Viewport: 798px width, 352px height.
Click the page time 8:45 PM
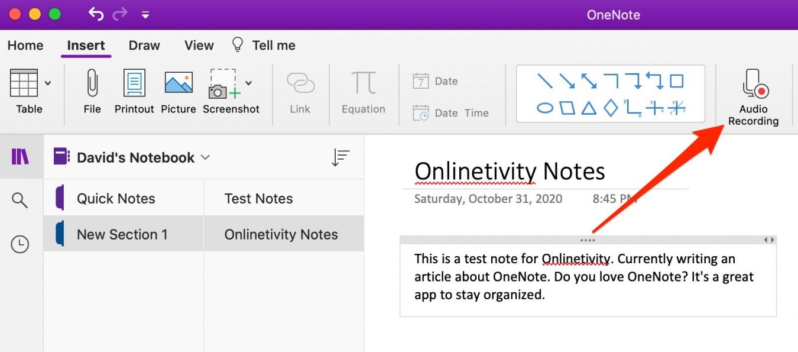tap(615, 199)
